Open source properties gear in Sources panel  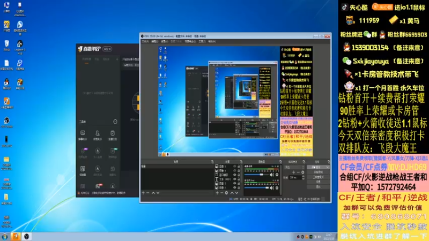226,193
